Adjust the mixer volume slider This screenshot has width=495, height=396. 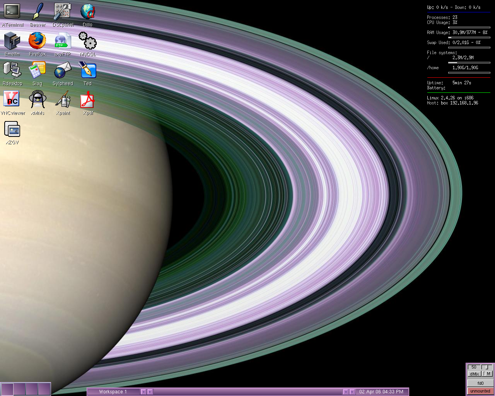click(x=487, y=367)
